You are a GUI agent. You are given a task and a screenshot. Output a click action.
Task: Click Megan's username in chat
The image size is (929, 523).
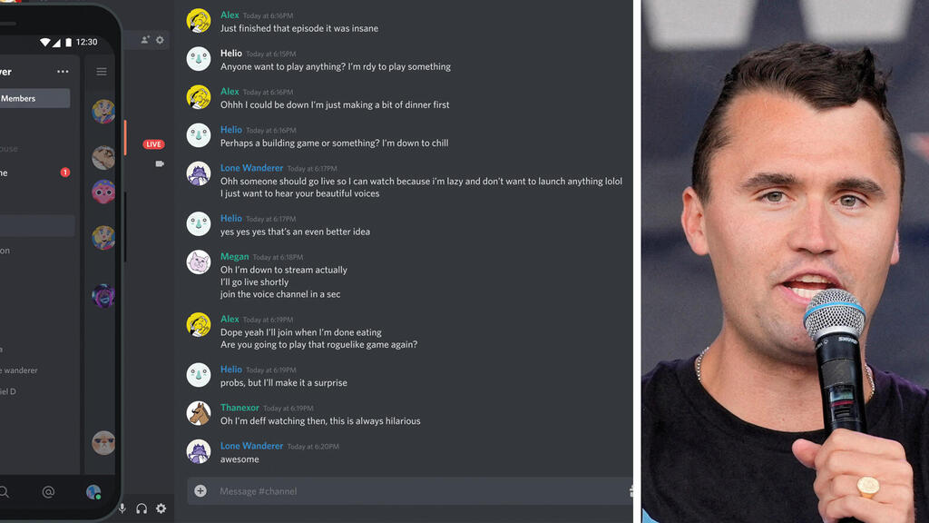(235, 257)
